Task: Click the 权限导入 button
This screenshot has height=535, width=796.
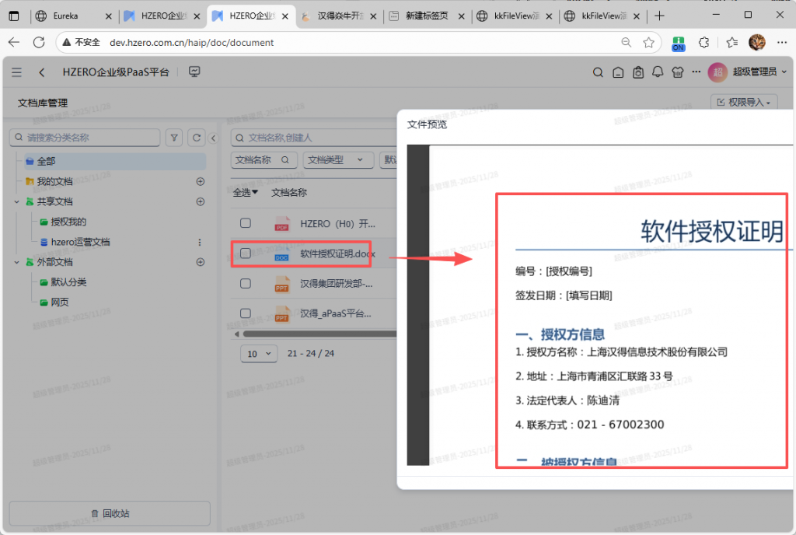Action: pyautogui.click(x=744, y=102)
